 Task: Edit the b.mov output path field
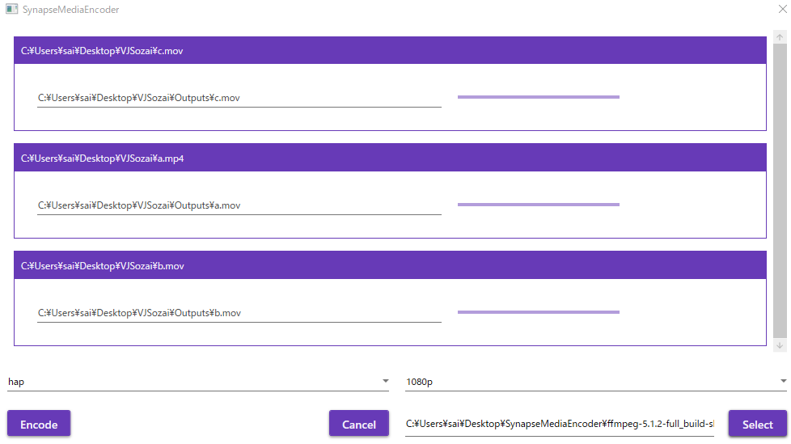pyautogui.click(x=239, y=313)
